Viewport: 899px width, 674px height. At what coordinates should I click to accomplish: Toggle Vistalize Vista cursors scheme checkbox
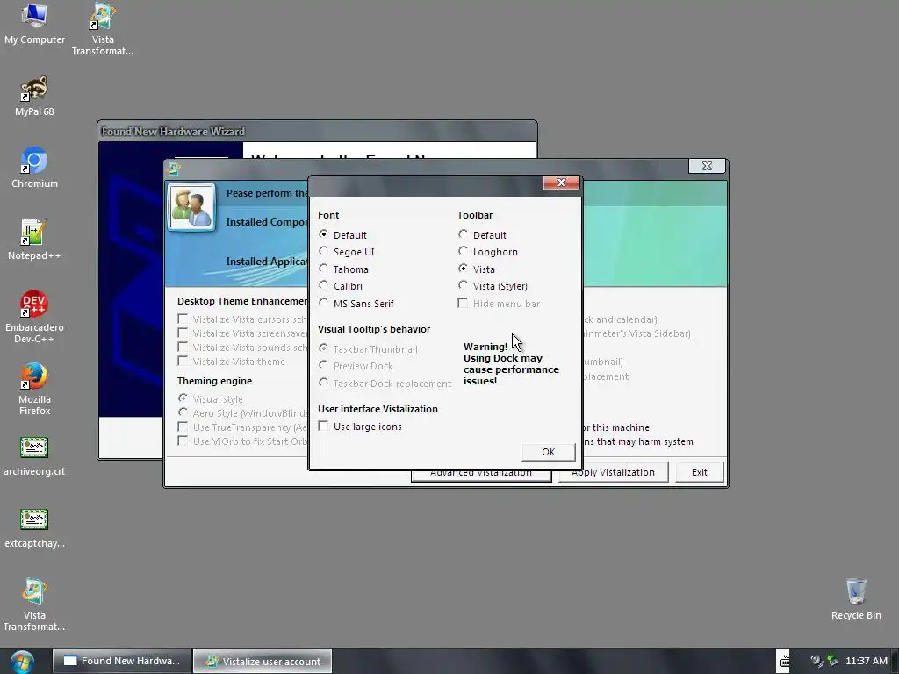click(x=242, y=319)
